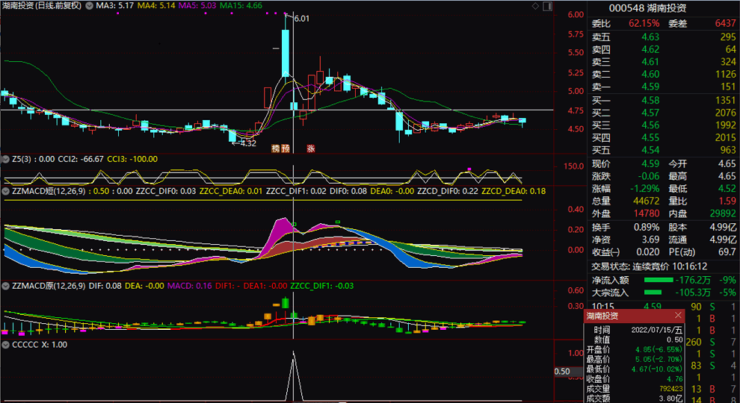Viewport: 740px width, 403px height.
Task: Select the MA5: 5.03 moving average label
Action: coord(197,6)
